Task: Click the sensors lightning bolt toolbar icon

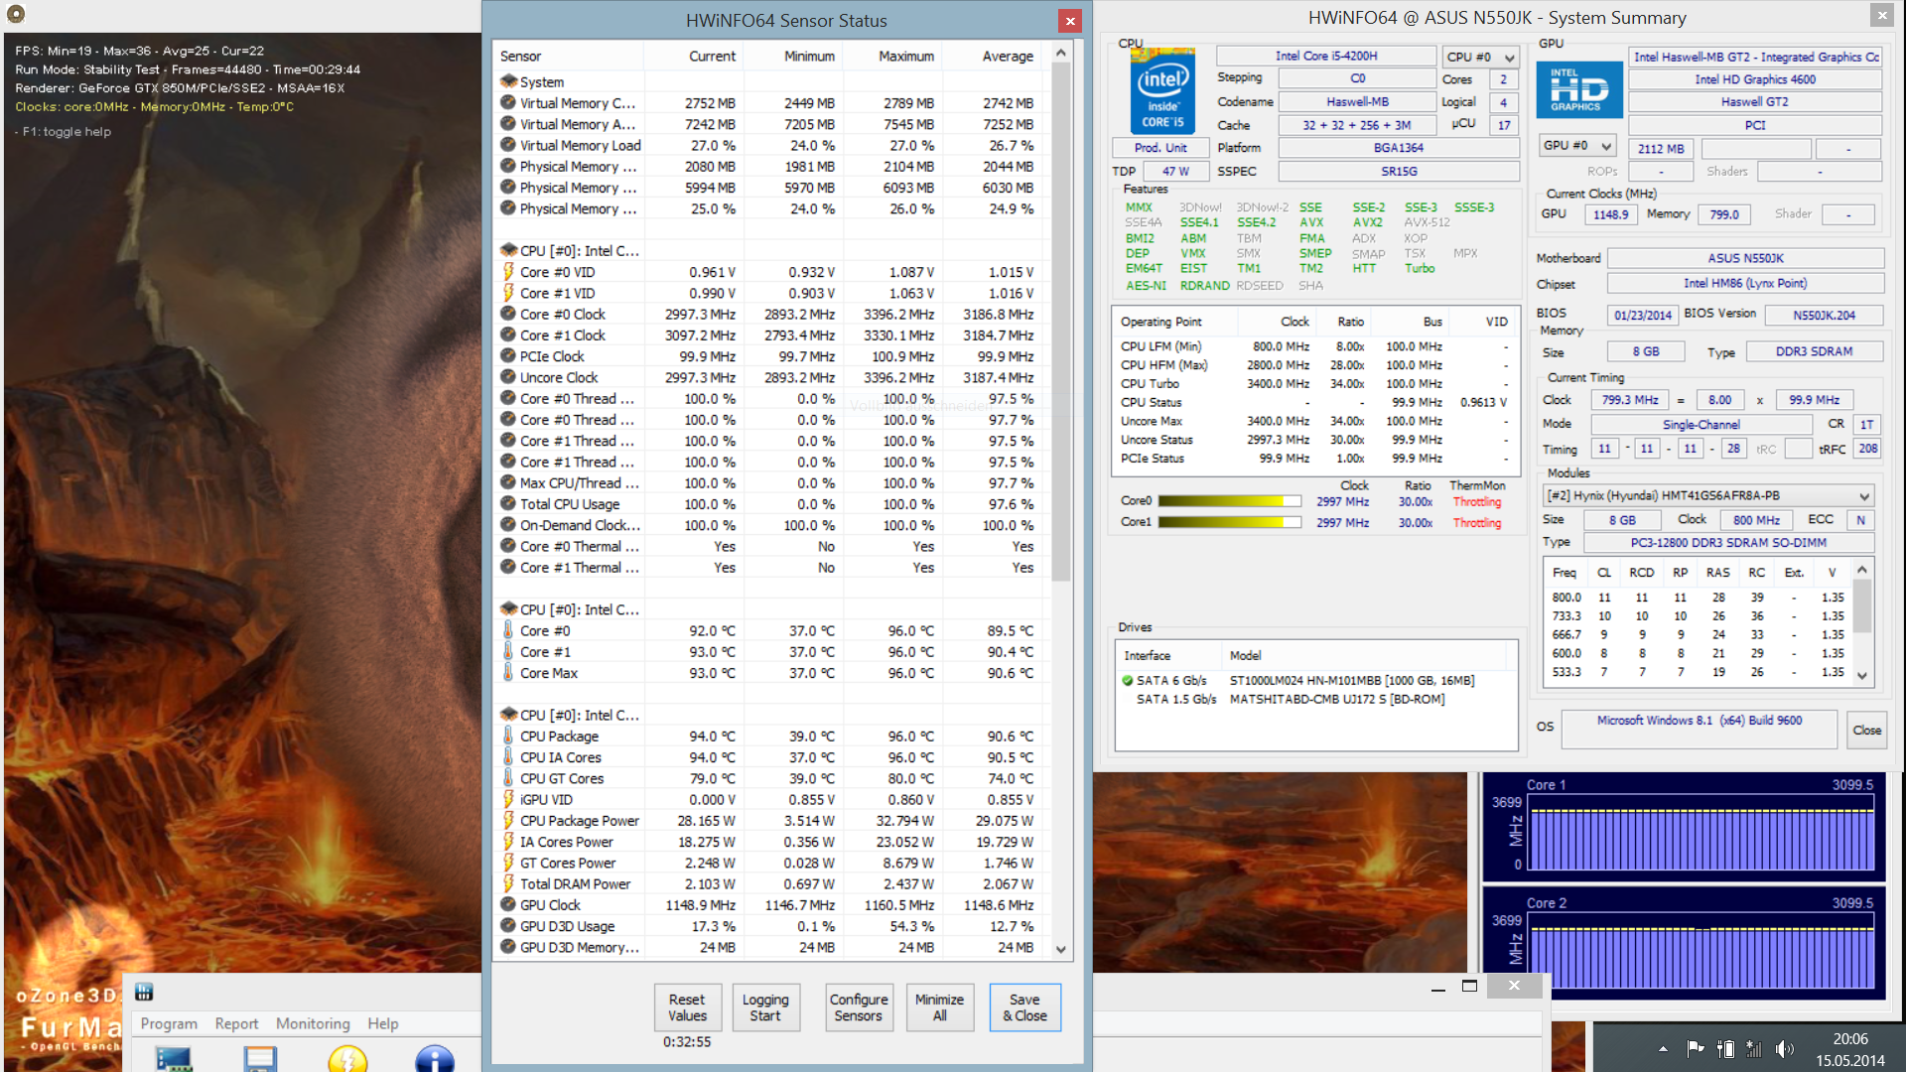Action: pyautogui.click(x=347, y=1059)
